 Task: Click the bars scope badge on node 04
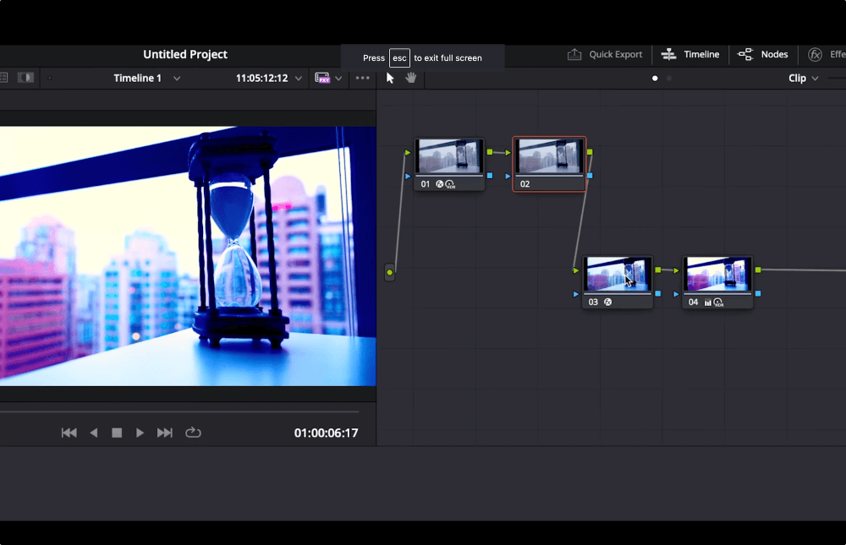point(708,302)
